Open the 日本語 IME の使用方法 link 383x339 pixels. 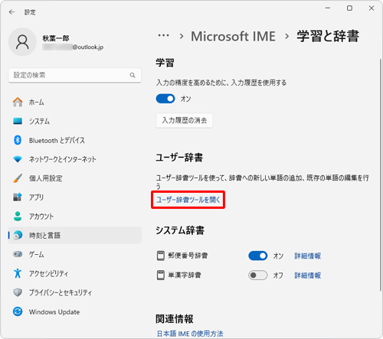click(190, 334)
